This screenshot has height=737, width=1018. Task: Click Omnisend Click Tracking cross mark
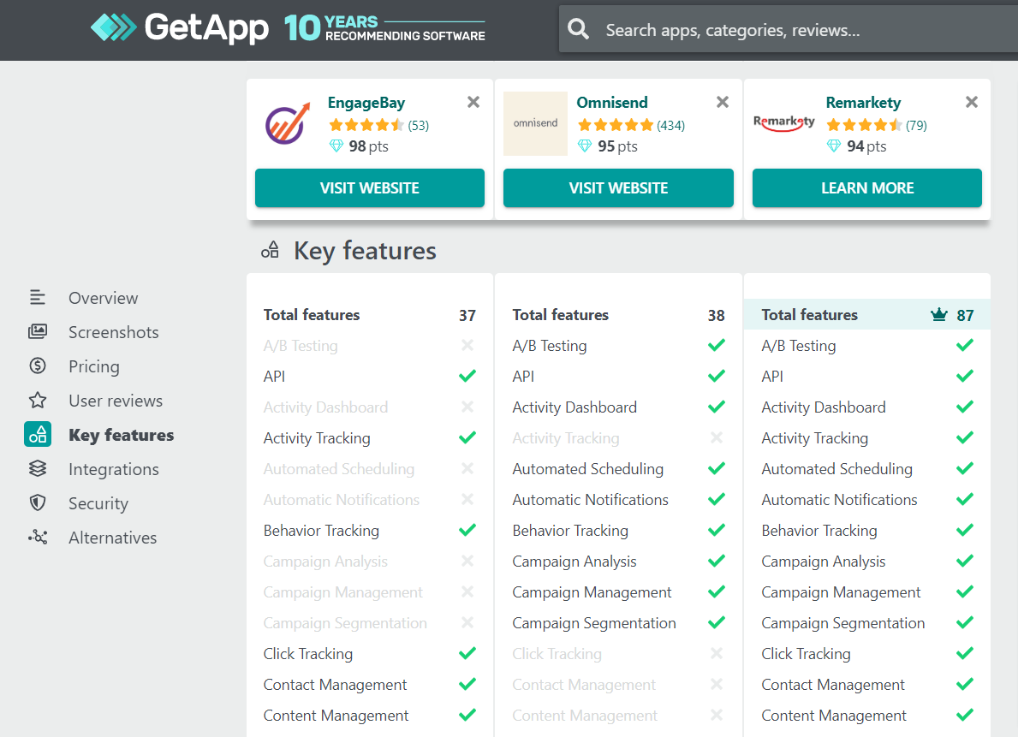pos(717,653)
